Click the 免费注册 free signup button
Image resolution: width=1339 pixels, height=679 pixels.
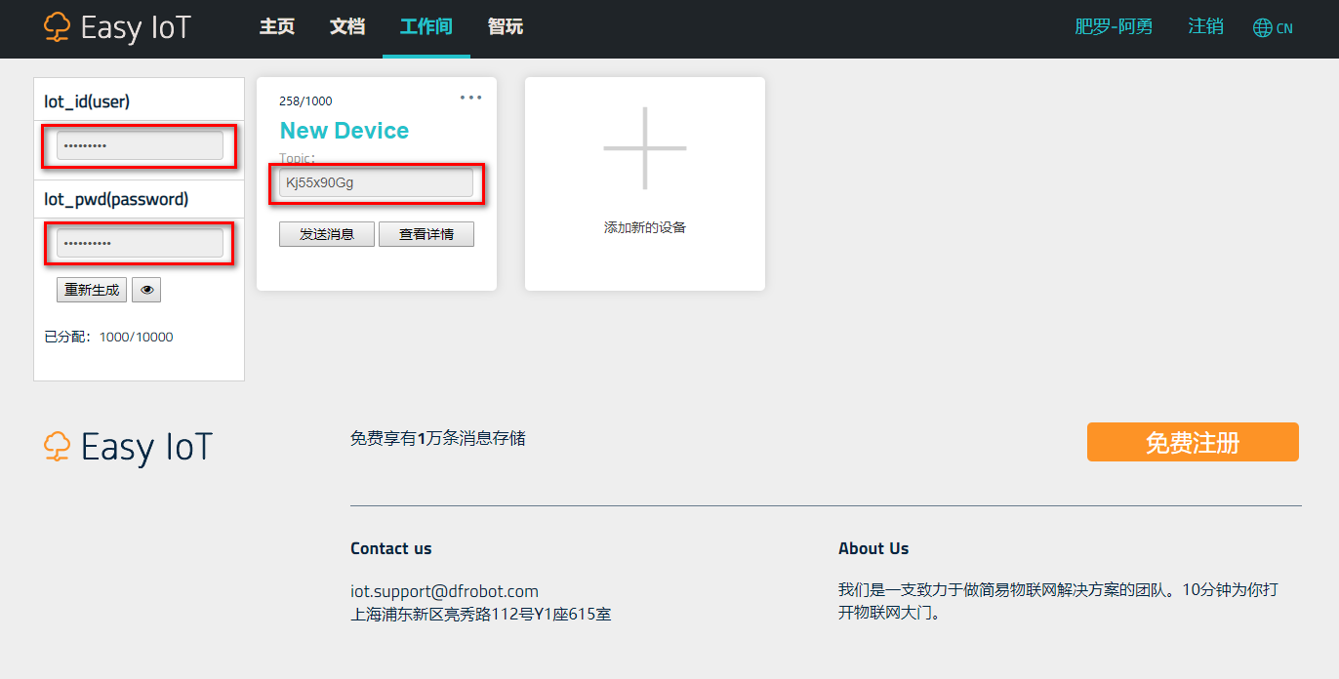pyautogui.click(x=1193, y=442)
